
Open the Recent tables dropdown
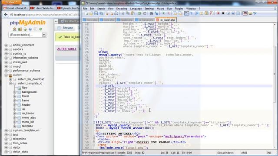pyautogui.click(x=27, y=35)
